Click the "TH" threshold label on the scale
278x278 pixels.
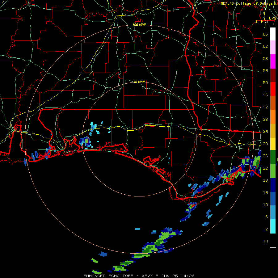pyautogui.click(x=265, y=241)
